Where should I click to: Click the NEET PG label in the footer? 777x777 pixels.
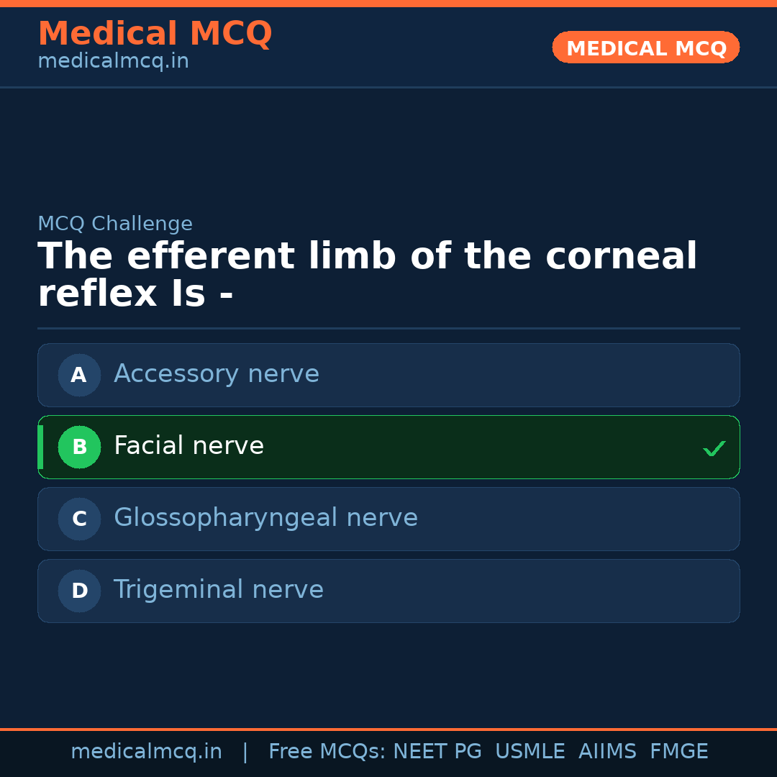(437, 752)
